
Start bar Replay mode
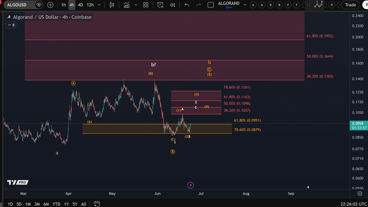click(x=172, y=5)
